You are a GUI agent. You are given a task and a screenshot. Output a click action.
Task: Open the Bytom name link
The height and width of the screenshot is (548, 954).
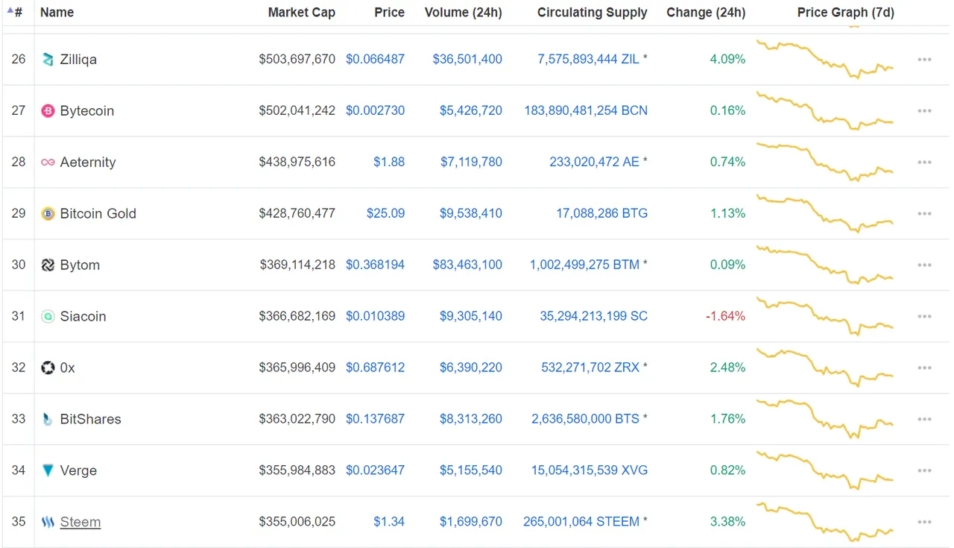click(80, 265)
